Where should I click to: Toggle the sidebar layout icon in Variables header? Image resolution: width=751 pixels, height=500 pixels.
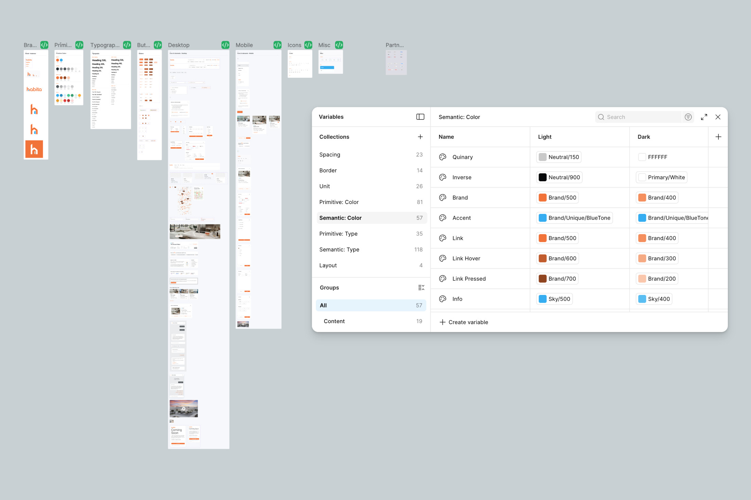(x=420, y=116)
